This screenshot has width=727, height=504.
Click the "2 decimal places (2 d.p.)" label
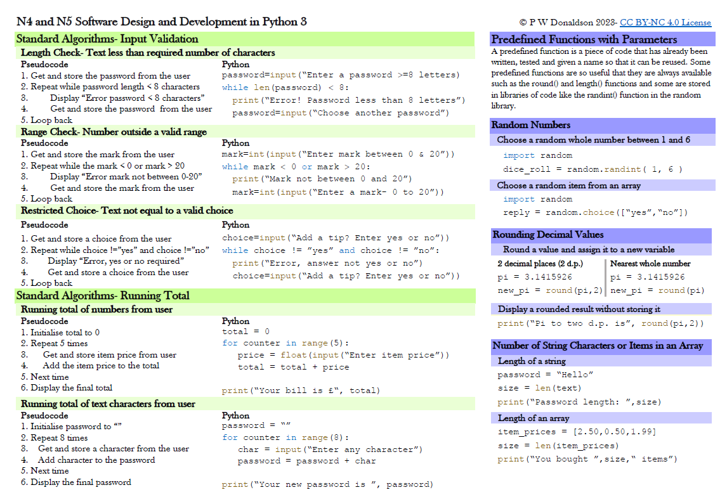pos(540,264)
